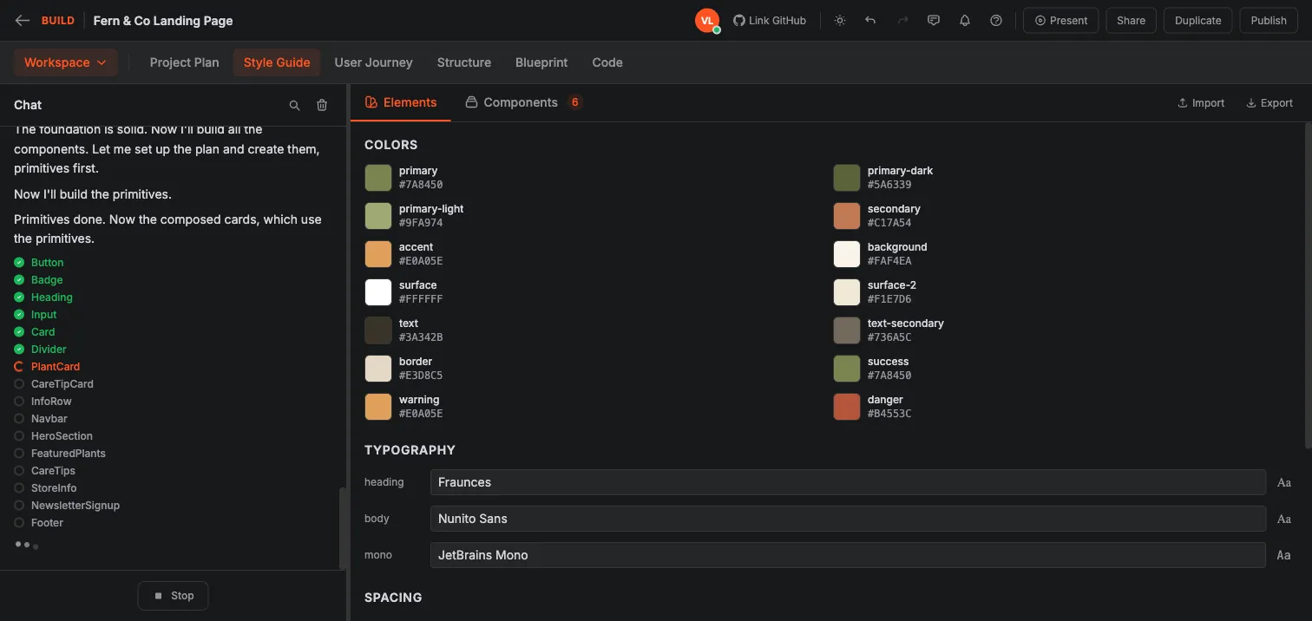1312x621 pixels.
Task: Click the Present button
Action: [1060, 21]
